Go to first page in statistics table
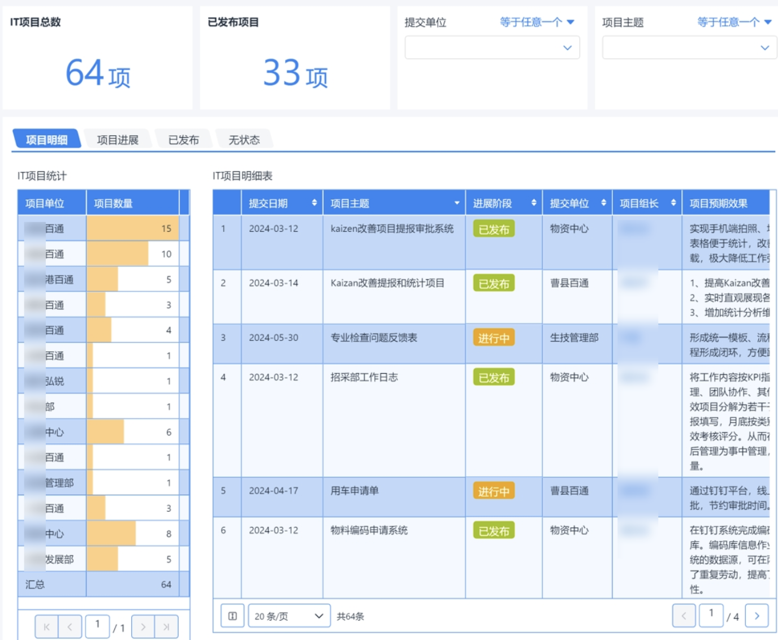The image size is (778, 640). [x=47, y=627]
